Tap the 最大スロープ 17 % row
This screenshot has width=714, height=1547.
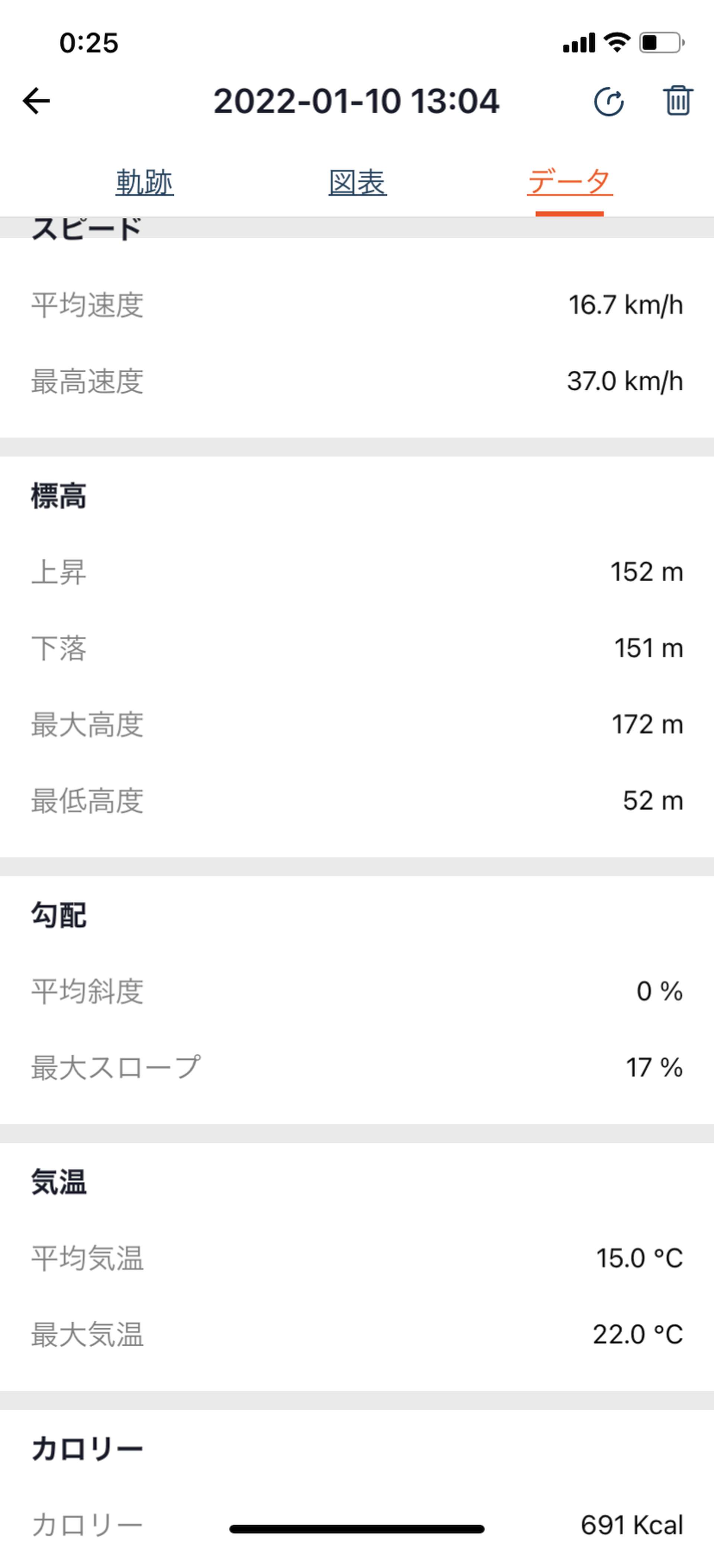point(357,1067)
